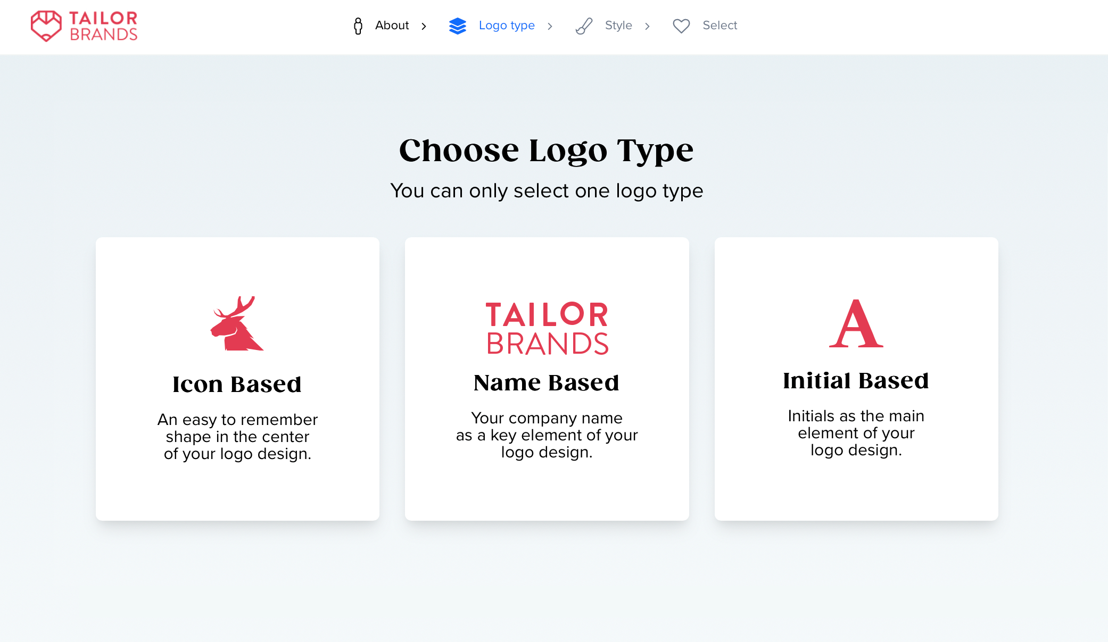This screenshot has height=642, width=1108.
Task: Click the About step person icon
Action: click(358, 26)
